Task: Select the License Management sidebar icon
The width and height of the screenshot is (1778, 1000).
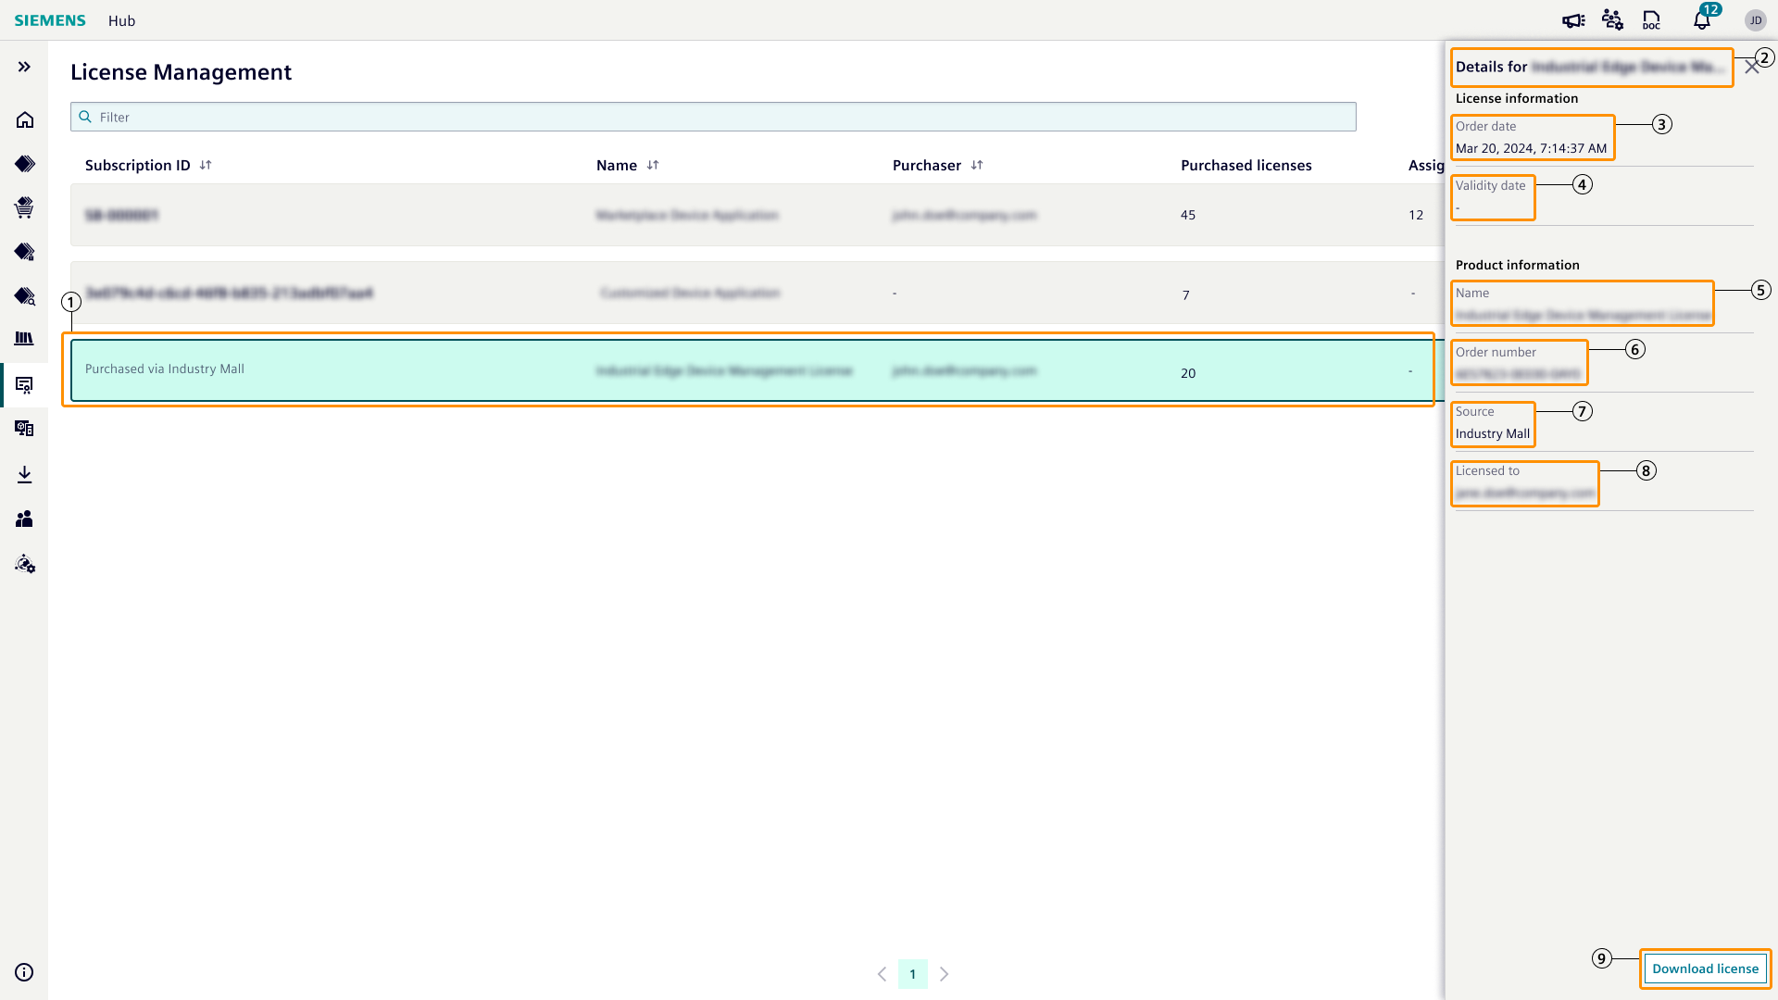Action: point(25,384)
